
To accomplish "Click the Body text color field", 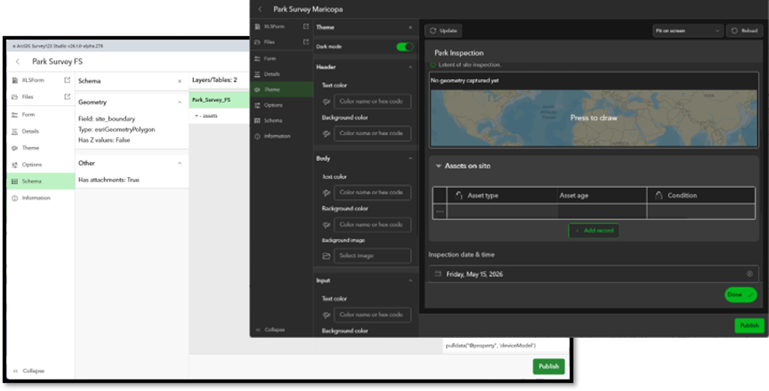I will (372, 193).
